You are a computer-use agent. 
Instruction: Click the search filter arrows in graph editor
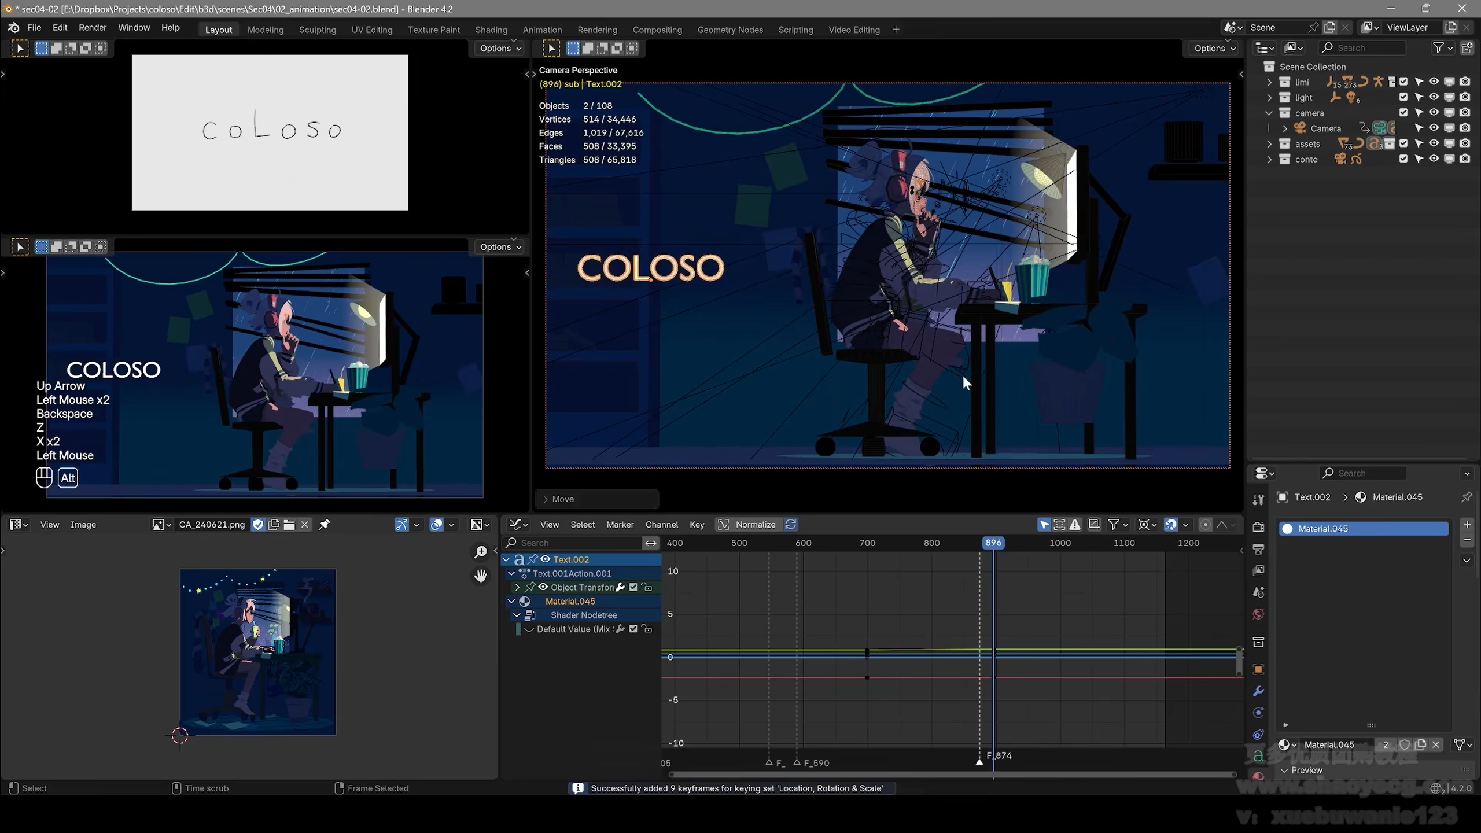(651, 543)
